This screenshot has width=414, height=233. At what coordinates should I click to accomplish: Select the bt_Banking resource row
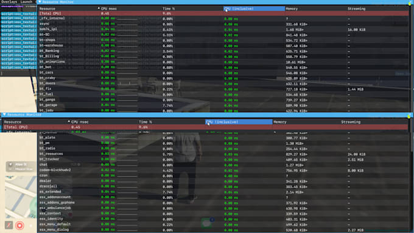pos(223,51)
